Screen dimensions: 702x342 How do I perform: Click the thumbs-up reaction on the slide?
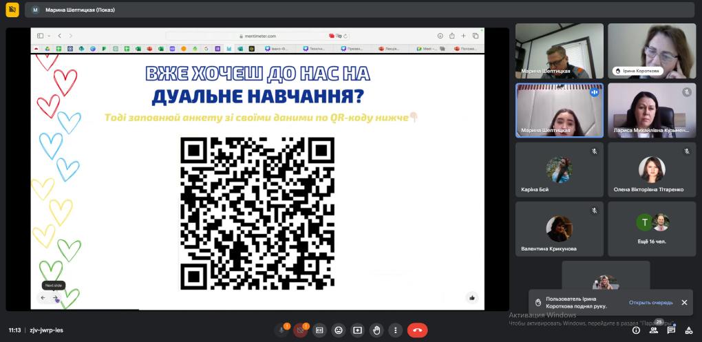[471, 298]
